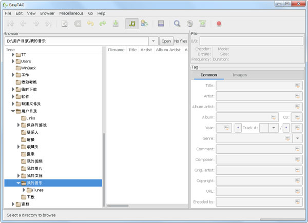The image size is (308, 223).
Task: Click the total tracks button after the slash
Action: [286, 128]
